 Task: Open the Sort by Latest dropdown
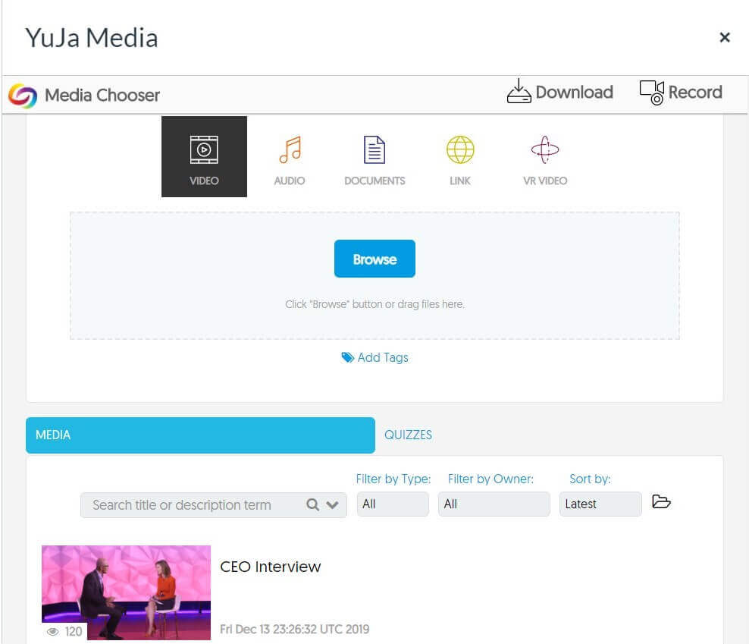pos(600,504)
